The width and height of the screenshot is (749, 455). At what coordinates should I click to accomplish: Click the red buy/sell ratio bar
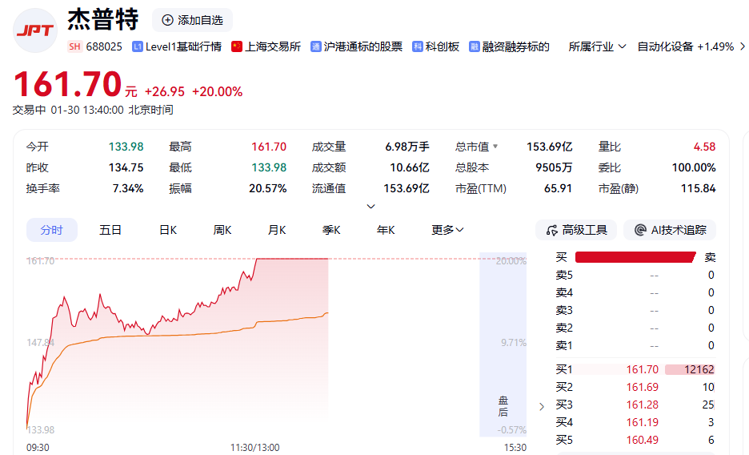(x=635, y=257)
